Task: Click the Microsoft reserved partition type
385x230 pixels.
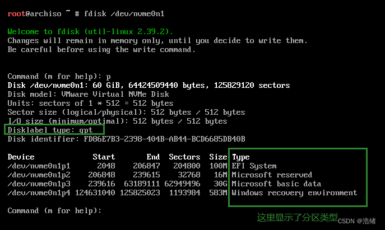Action: 272,175
